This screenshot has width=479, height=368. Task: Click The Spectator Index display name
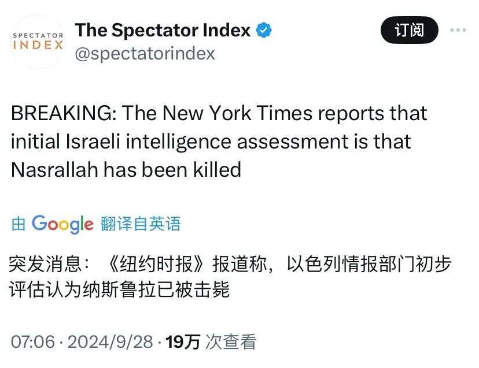[x=163, y=30]
